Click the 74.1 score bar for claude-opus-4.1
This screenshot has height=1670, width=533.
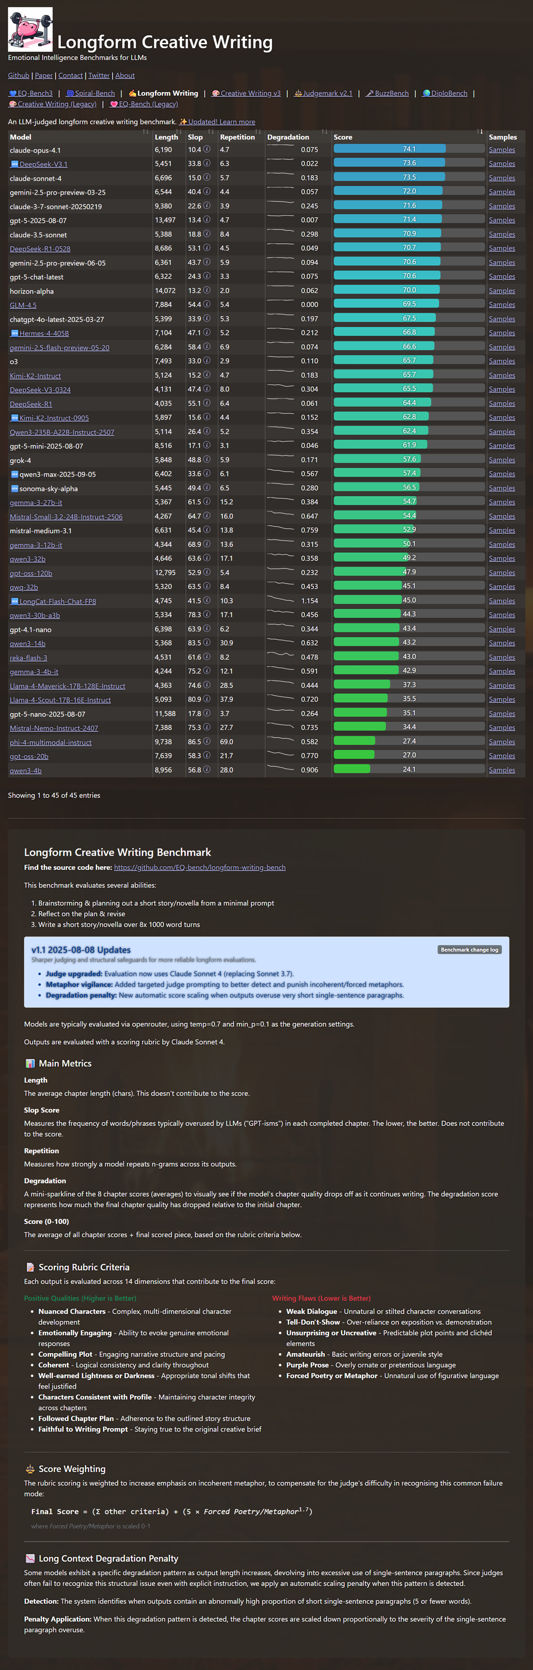click(x=409, y=149)
